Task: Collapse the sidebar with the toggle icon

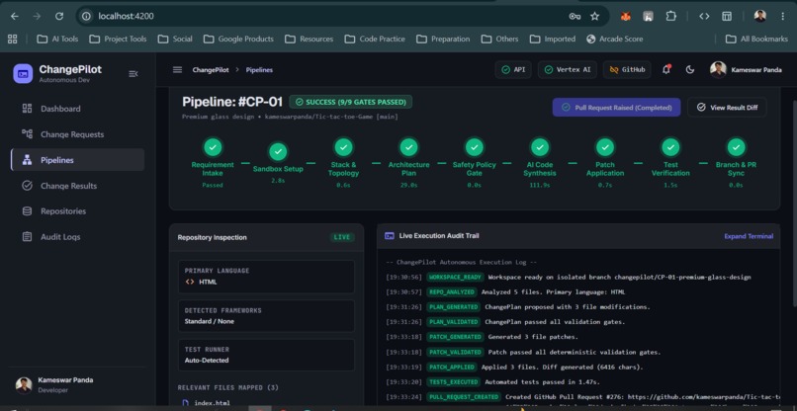Action: pyautogui.click(x=133, y=74)
